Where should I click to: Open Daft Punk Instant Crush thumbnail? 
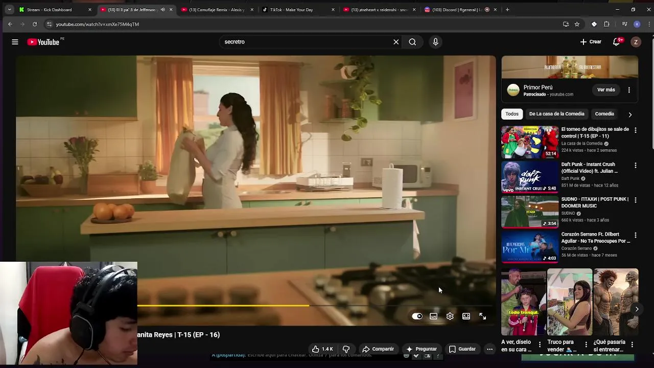(530, 177)
